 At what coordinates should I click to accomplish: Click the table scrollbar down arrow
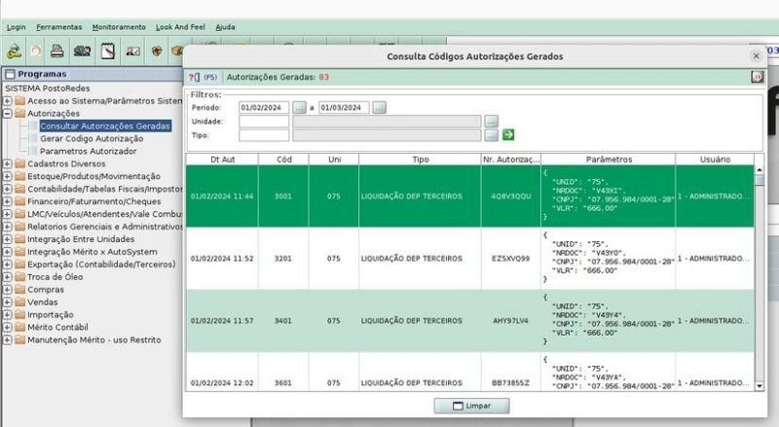[760, 386]
